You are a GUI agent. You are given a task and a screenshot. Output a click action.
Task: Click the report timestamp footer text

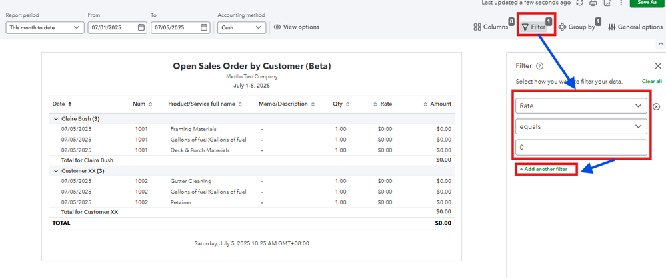(x=252, y=243)
